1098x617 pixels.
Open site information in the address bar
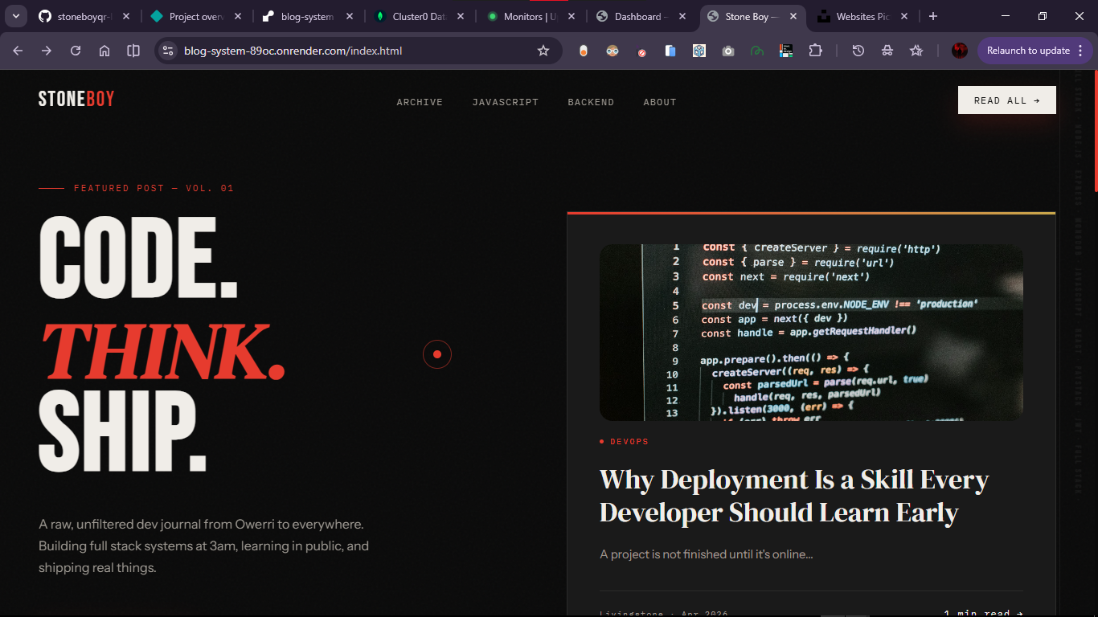pos(167,50)
